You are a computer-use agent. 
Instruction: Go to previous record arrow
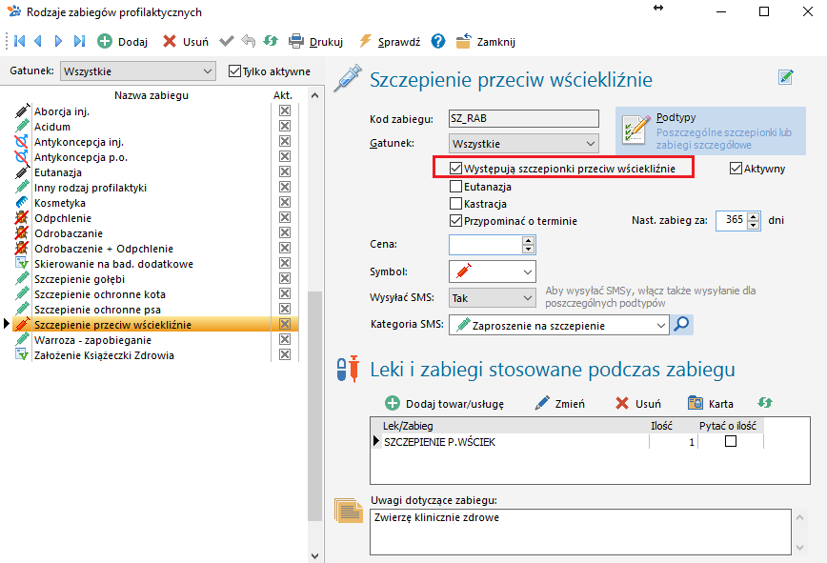click(38, 41)
